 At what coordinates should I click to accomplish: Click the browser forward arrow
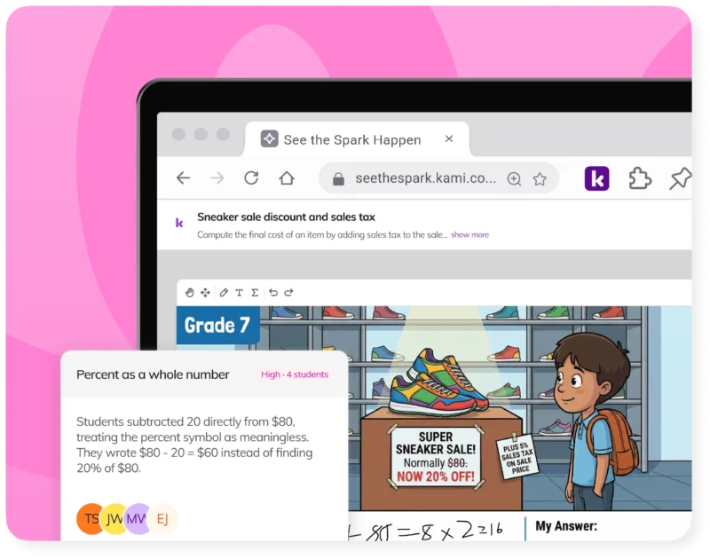pos(217,177)
